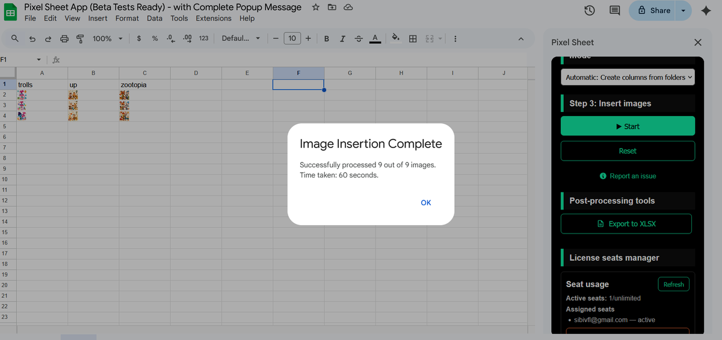Collapse the menus with the up chevron
The height and width of the screenshot is (340, 722).
point(521,39)
